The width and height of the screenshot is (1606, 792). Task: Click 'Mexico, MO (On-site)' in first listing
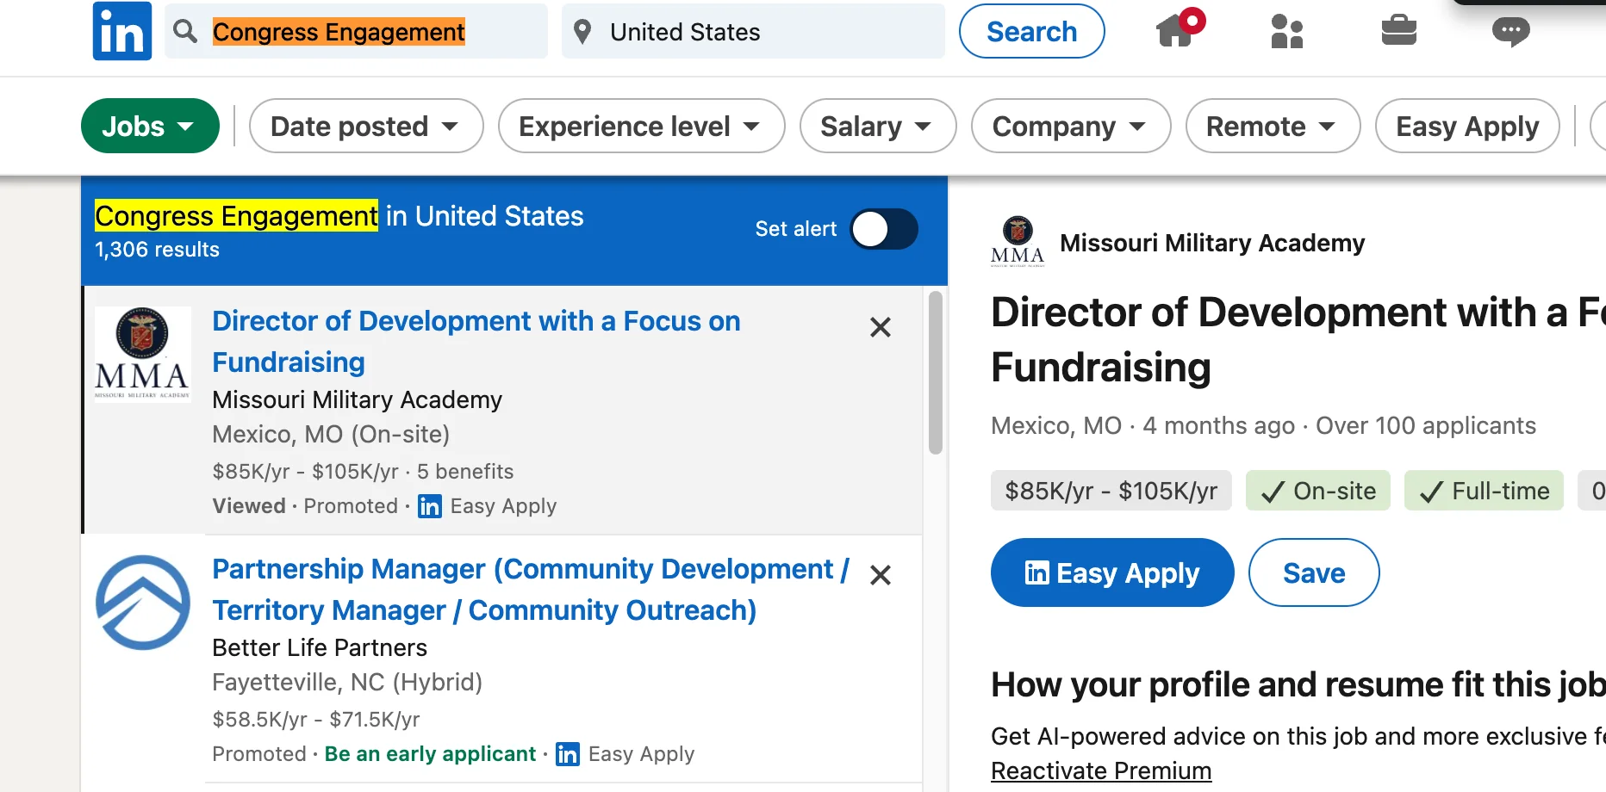pos(331,434)
